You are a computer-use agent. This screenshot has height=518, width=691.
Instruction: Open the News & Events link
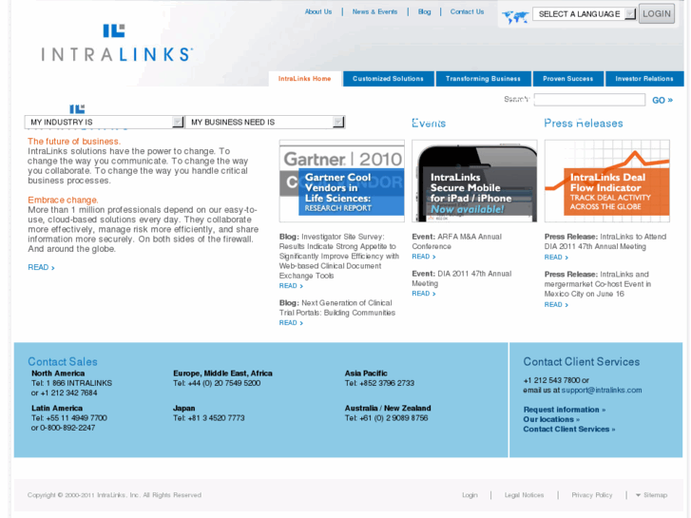(x=374, y=12)
